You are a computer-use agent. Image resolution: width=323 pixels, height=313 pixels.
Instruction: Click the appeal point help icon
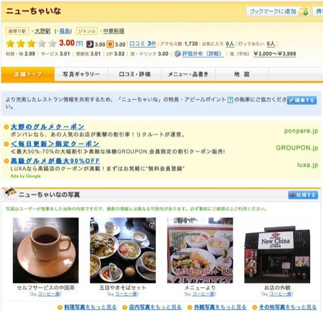pos(230,100)
